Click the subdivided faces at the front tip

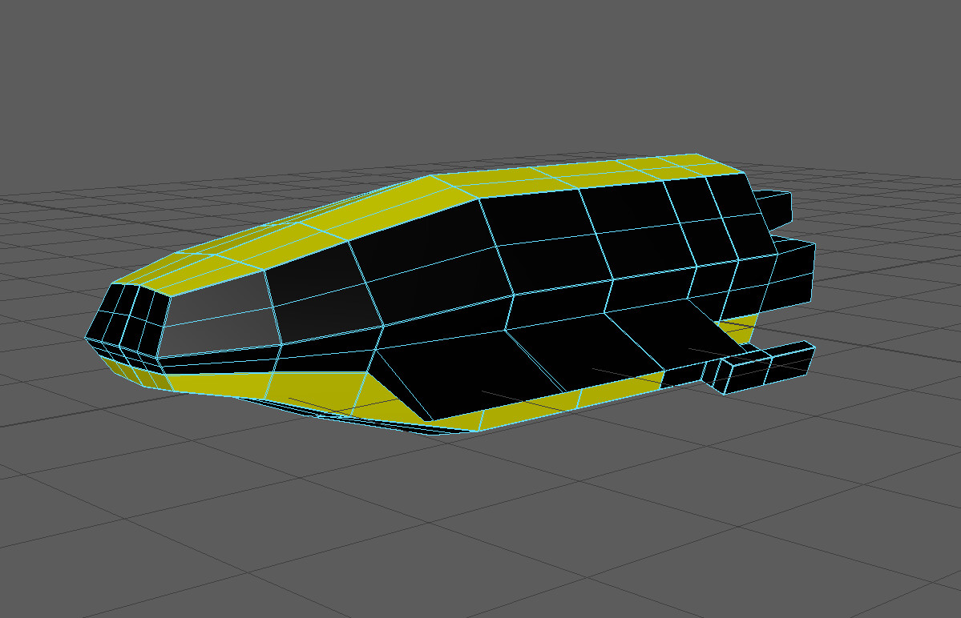pos(120,316)
